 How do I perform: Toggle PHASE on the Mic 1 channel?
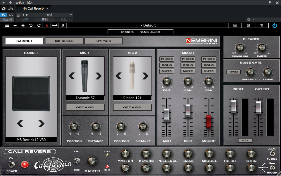tap(167, 59)
